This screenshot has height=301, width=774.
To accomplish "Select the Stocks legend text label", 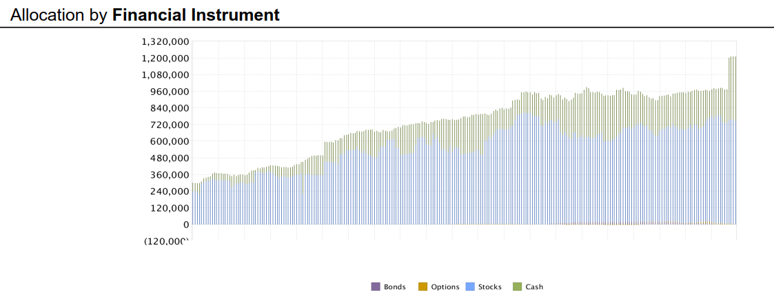I will coord(490,287).
